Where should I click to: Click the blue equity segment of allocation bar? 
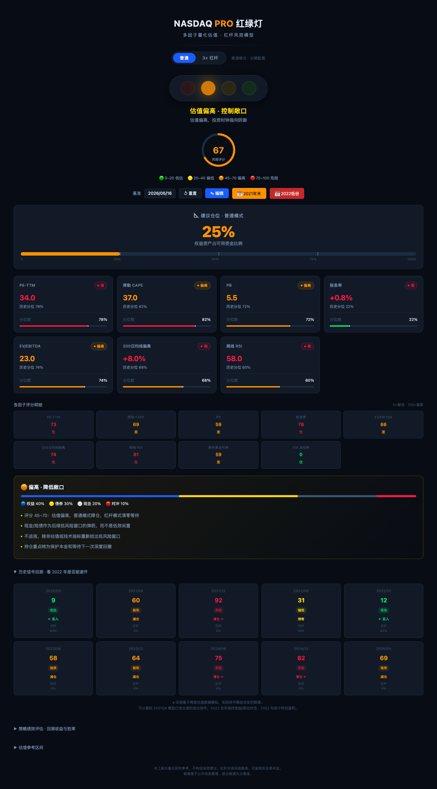(x=100, y=496)
